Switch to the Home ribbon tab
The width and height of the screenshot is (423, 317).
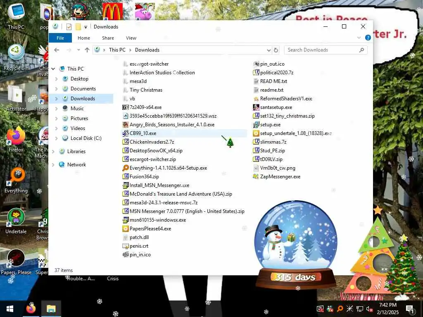pos(84,38)
